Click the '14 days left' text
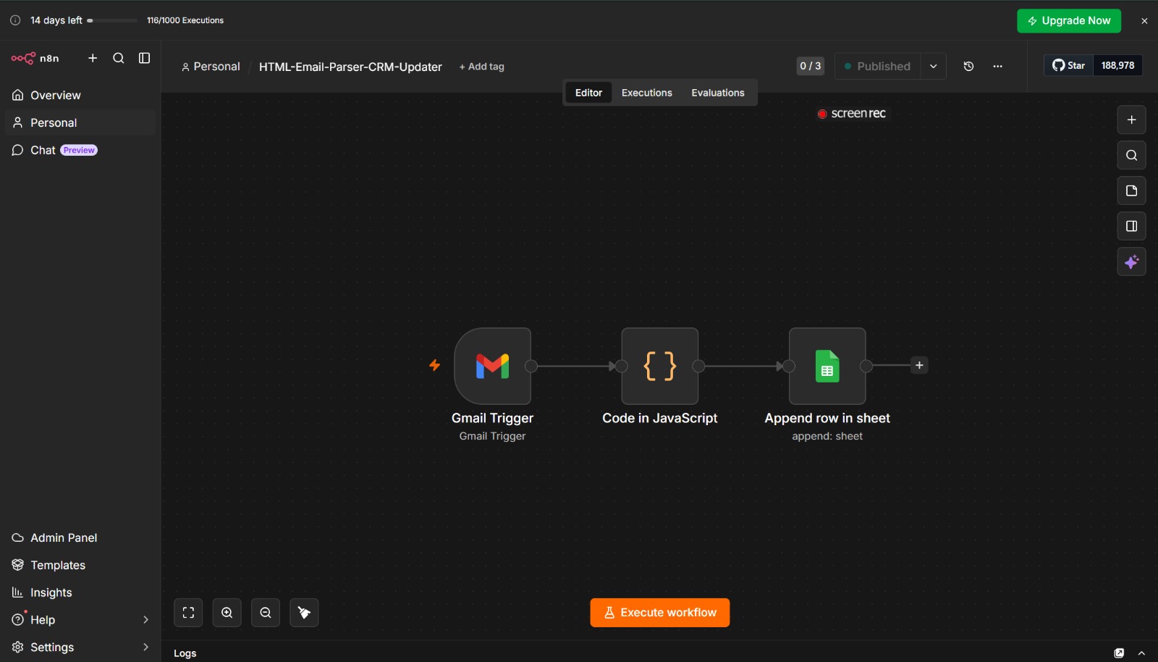 point(56,20)
